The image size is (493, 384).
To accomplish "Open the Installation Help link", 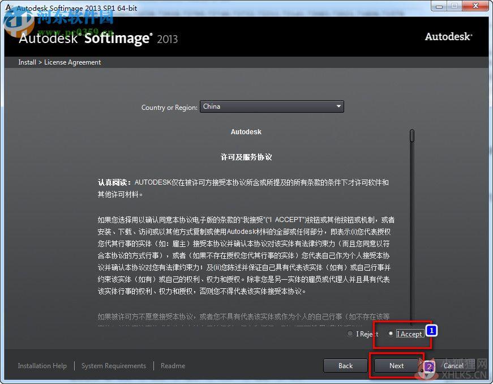I will [x=42, y=366].
